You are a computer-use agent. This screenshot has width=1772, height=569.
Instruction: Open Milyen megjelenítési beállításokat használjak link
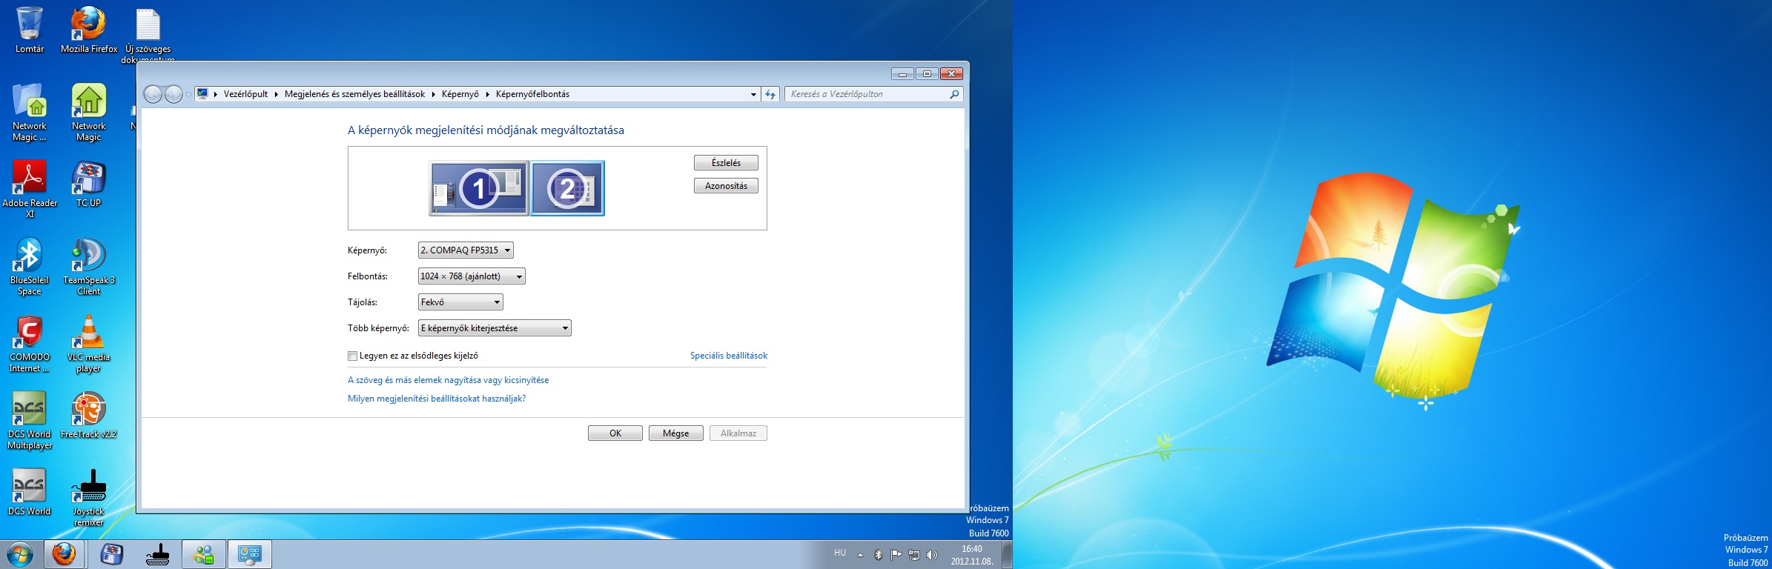click(437, 399)
